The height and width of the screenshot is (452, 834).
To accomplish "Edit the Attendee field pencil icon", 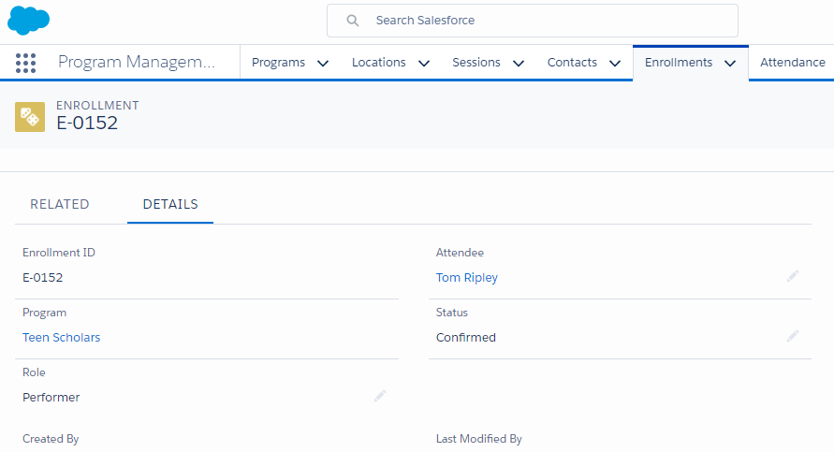I will pos(793,276).
